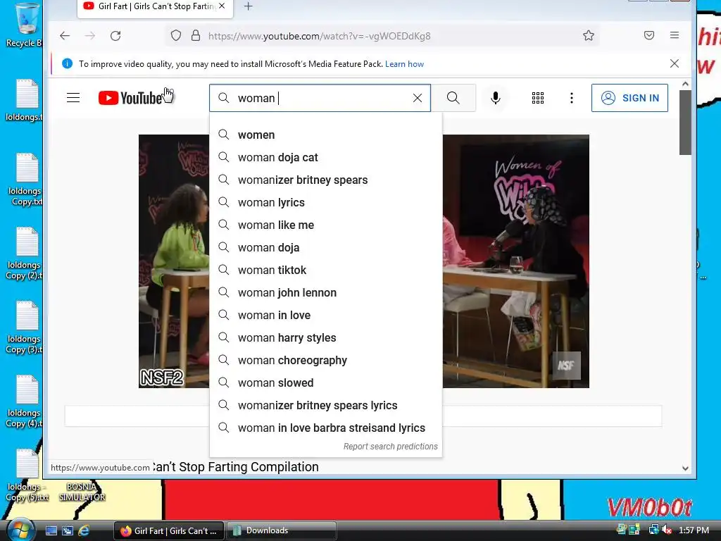The width and height of the screenshot is (721, 541).
Task: Go back to the previous page
Action: (x=65, y=36)
